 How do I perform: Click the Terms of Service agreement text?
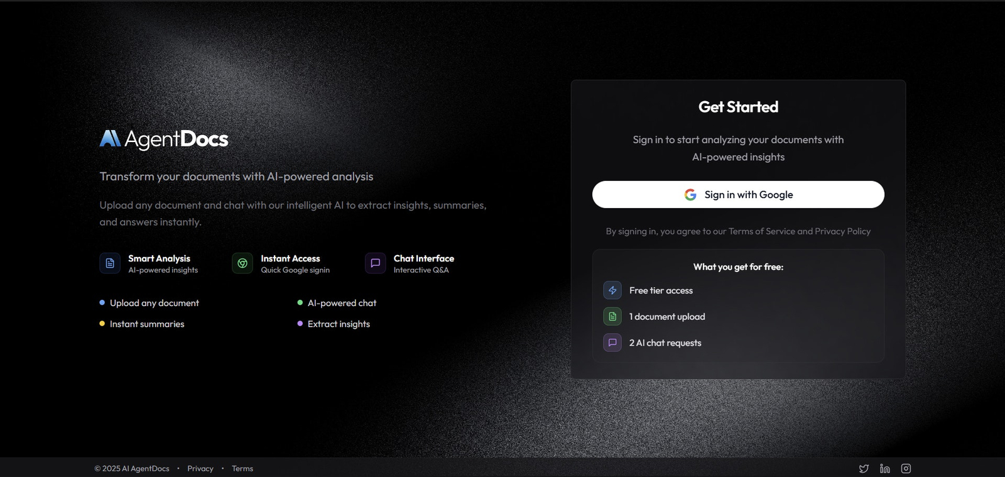point(762,231)
